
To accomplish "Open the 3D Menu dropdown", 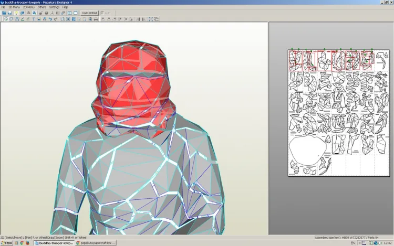I will pos(14,7).
